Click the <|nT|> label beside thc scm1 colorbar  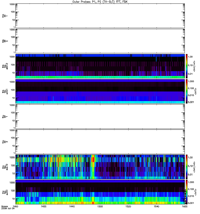pyautogui.click(x=195, y=192)
